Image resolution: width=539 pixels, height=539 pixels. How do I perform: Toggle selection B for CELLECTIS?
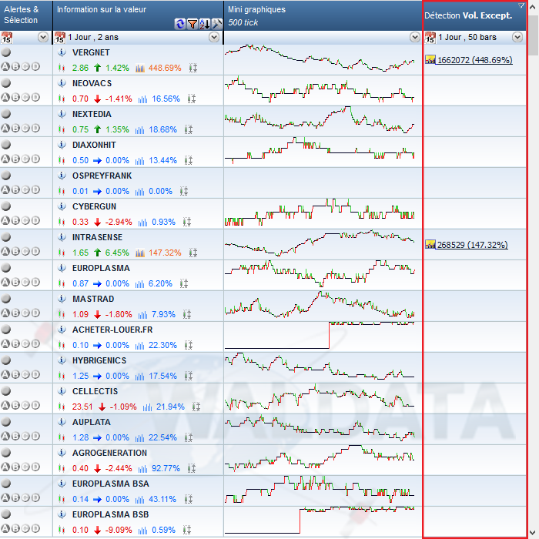click(15, 405)
